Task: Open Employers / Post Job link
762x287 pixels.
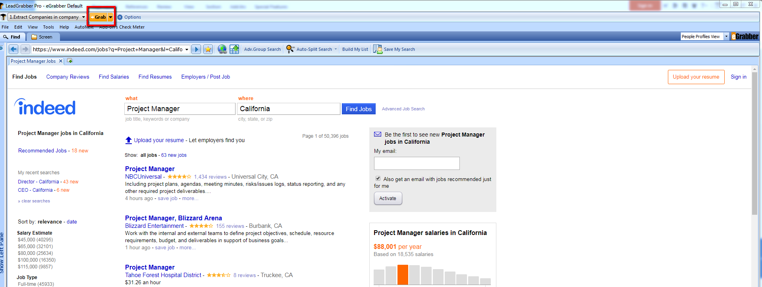Action: [x=206, y=77]
